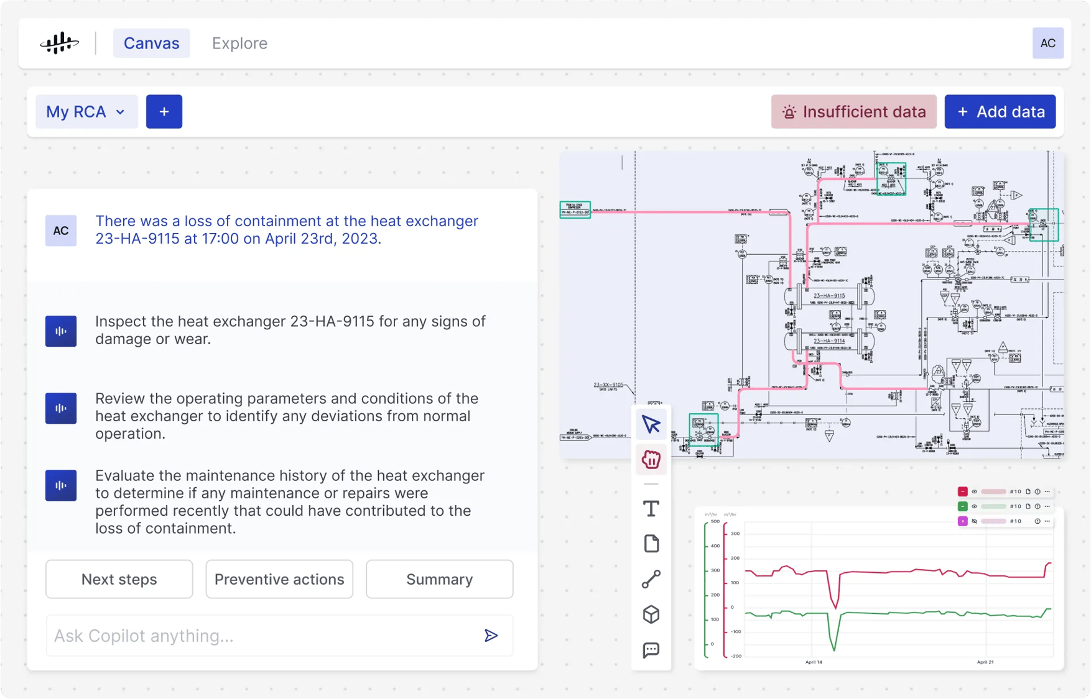Hide the green time series via eye icon
This screenshot has height=699, width=1091.
974,506
